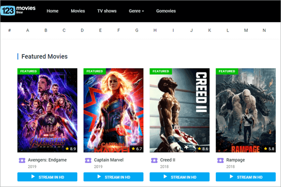Click the ticket icon beside Avengers: Endgame
This screenshot has width=281, height=187.
22,160
